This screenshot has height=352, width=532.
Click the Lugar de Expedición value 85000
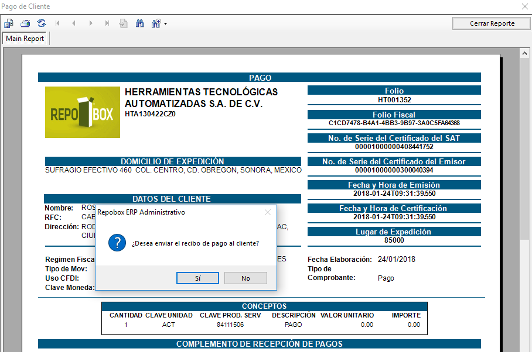394,240
